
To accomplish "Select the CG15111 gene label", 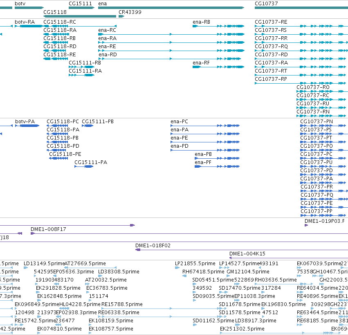I will (x=80, y=4).
